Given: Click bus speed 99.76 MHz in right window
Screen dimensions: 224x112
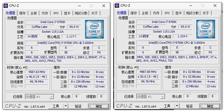Looking at the screenshot, I should (148, 81).
